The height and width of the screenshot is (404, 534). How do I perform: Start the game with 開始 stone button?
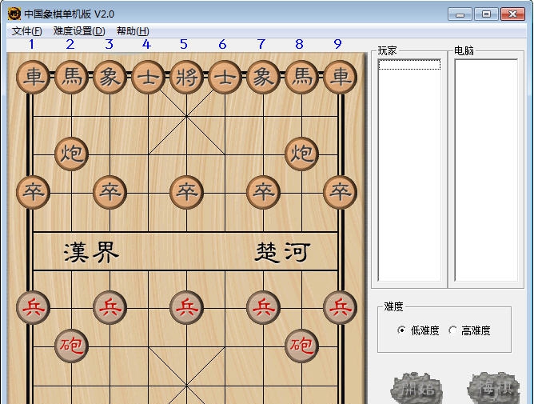click(x=417, y=389)
